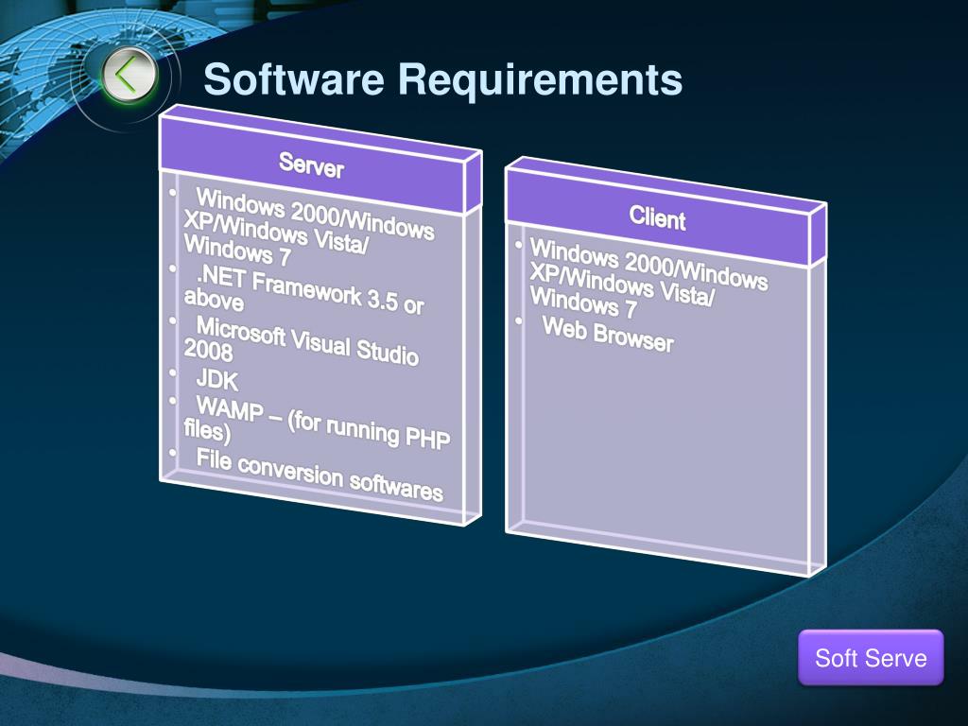Click the green back arrow button

[129, 75]
